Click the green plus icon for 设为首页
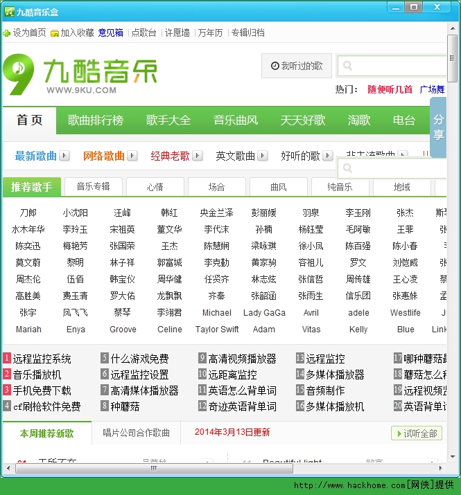Screen dimensions: 461x495 point(7,33)
